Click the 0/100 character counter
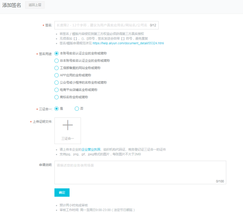 (220, 181)
